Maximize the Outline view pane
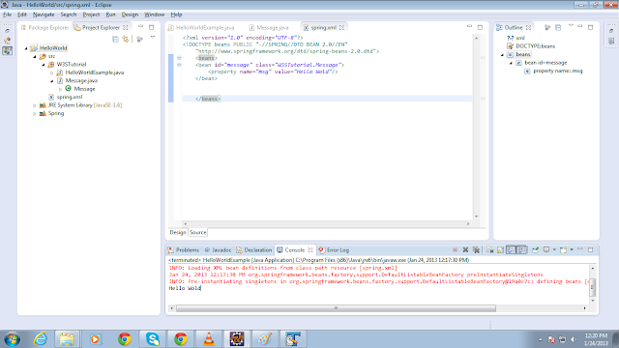Viewport: 619px width, 348px height. coord(590,27)
